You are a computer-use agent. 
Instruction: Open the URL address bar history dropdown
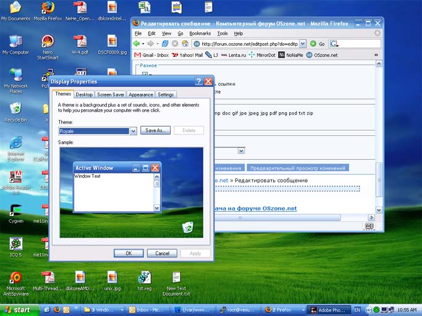pyautogui.click(x=303, y=44)
